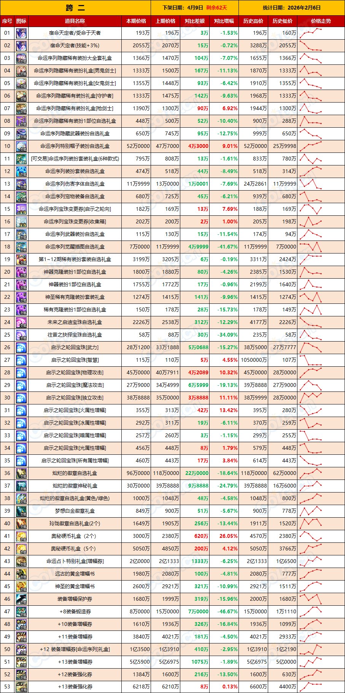Select item +12装备强化券
Viewport: 345px width, 693px height.
pyautogui.click(x=75, y=675)
